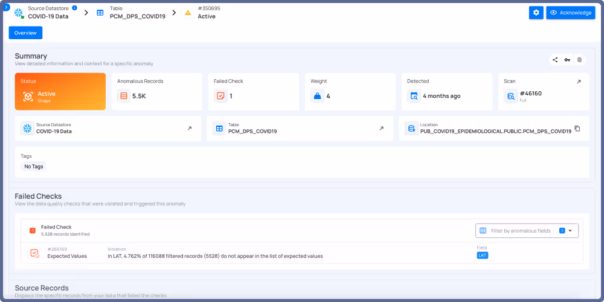The width and height of the screenshot is (604, 302).
Task: Open Table PCM_DPS_COVID19 arrow link
Action: click(381, 128)
